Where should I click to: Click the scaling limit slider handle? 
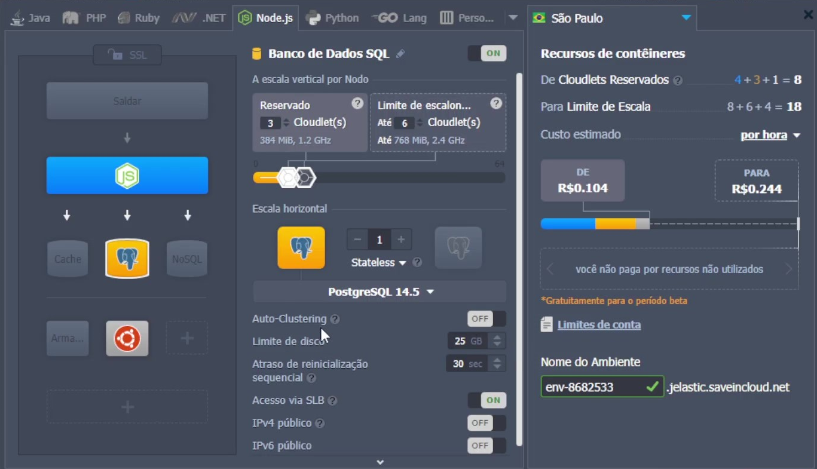click(x=305, y=177)
